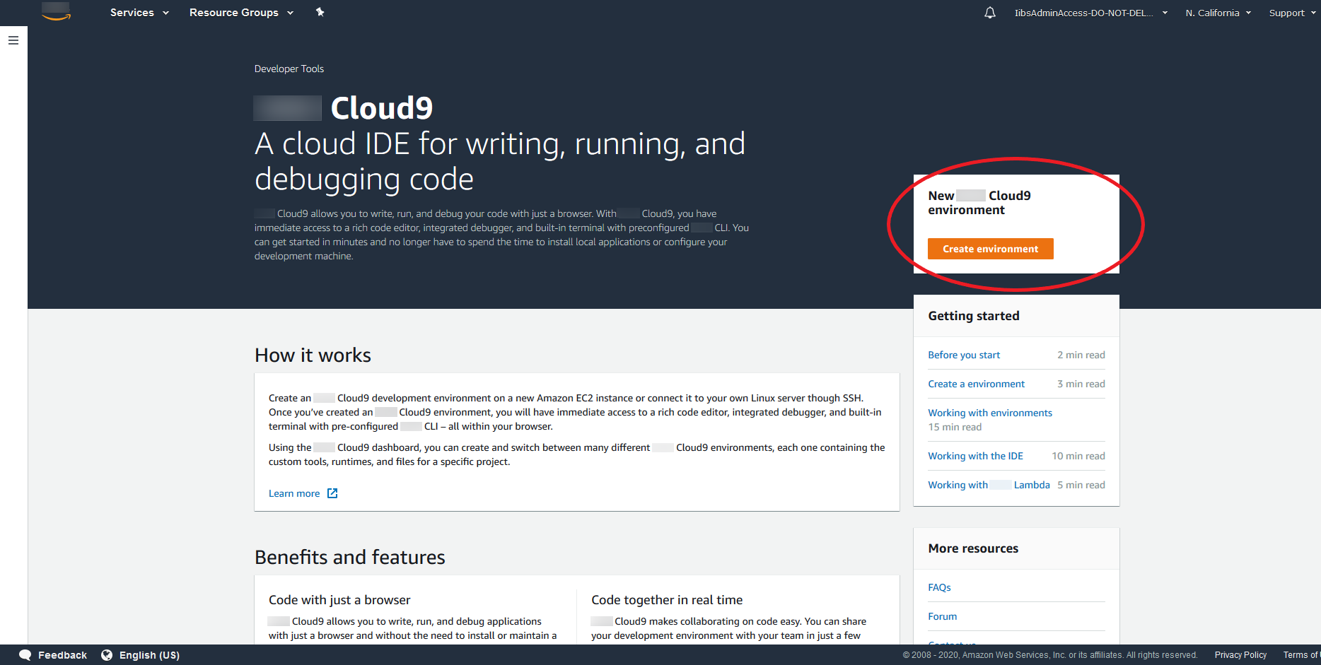Click the AWS logo home icon

pos(56,12)
